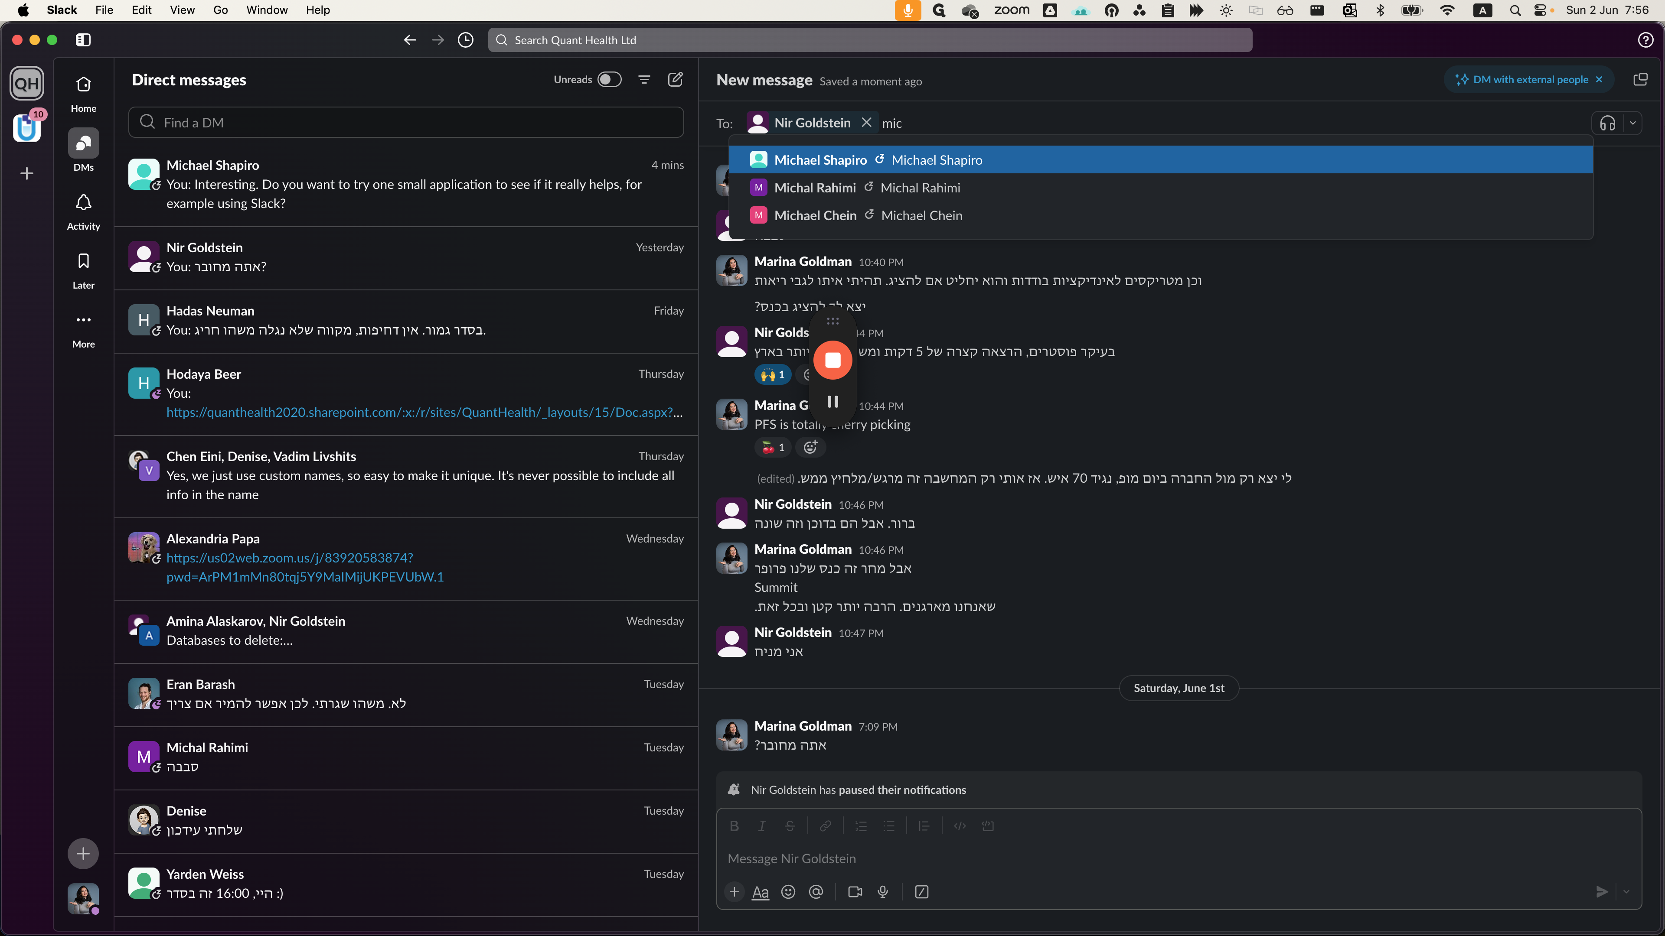This screenshot has width=1665, height=936.
Task: Record a video clip
Action: 855,892
